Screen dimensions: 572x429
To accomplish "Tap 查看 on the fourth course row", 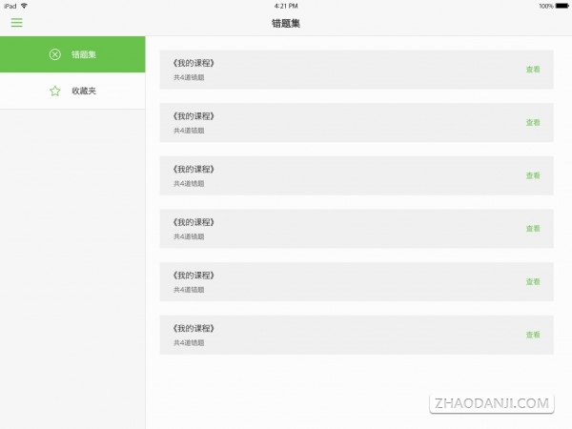I will click(533, 229).
